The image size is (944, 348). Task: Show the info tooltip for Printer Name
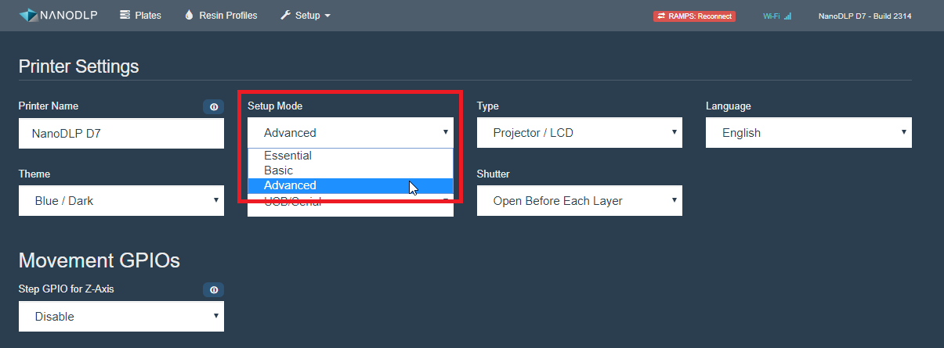(213, 106)
